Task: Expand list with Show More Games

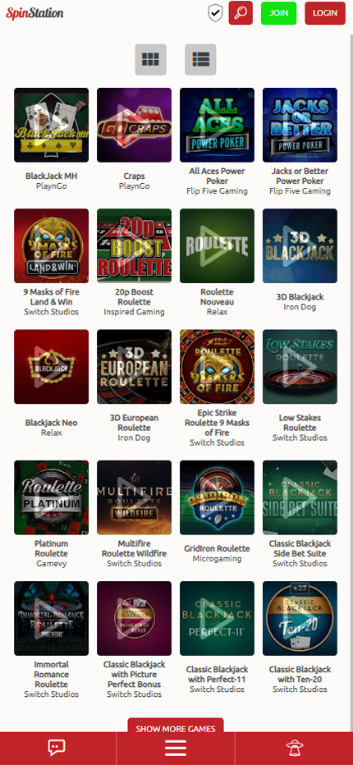Action: 176,727
